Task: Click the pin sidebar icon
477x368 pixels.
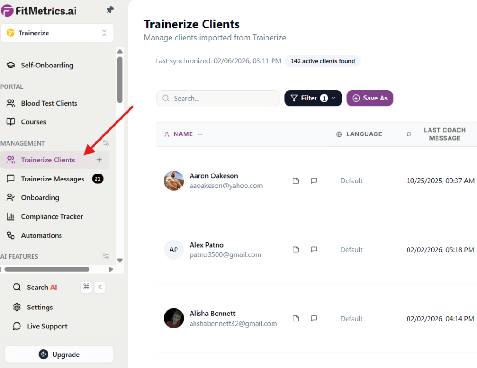Action: [x=110, y=9]
